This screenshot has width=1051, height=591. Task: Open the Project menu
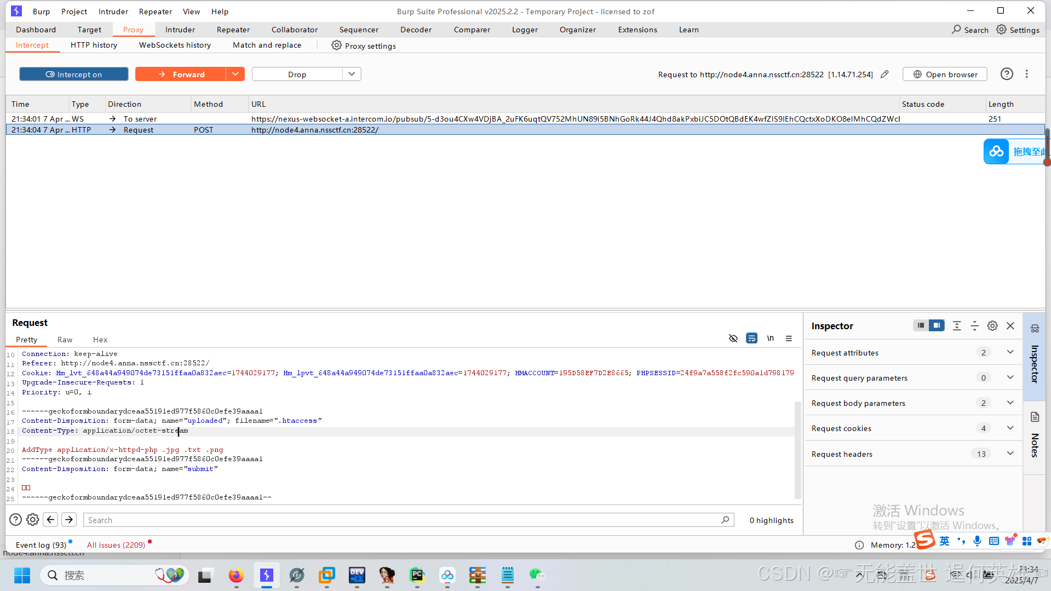74,12
